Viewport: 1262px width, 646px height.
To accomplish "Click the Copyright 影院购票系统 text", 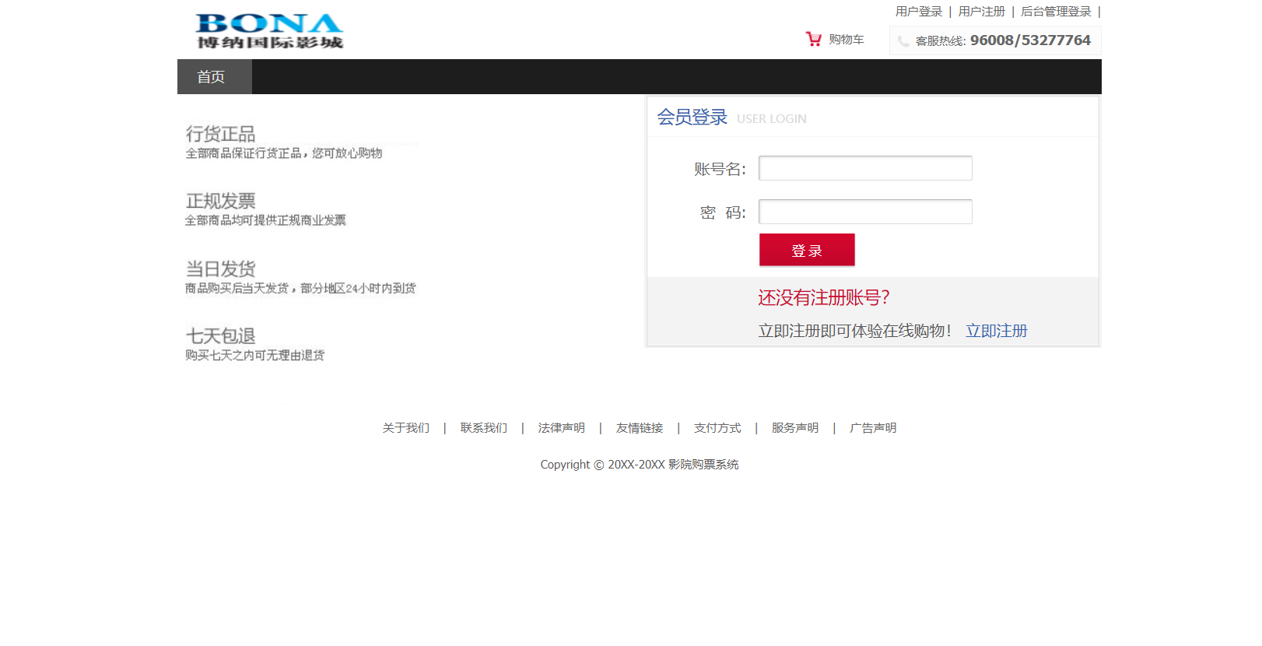I will tap(640, 465).
